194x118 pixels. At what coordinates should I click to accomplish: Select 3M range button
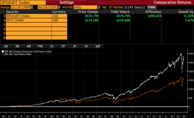(17, 46)
